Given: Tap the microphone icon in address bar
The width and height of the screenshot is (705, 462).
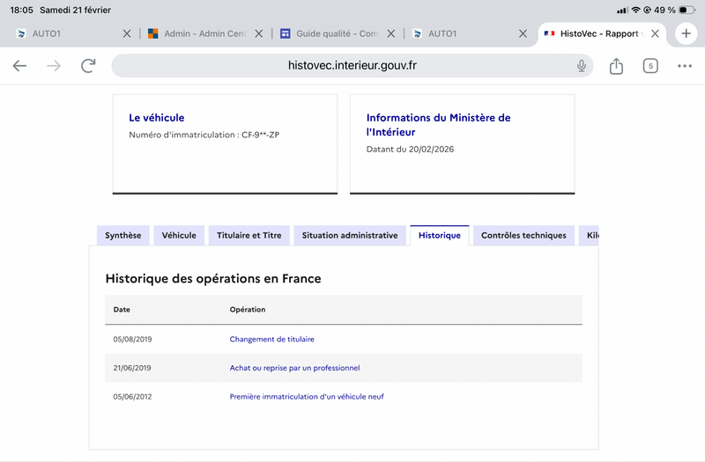Looking at the screenshot, I should (x=582, y=66).
